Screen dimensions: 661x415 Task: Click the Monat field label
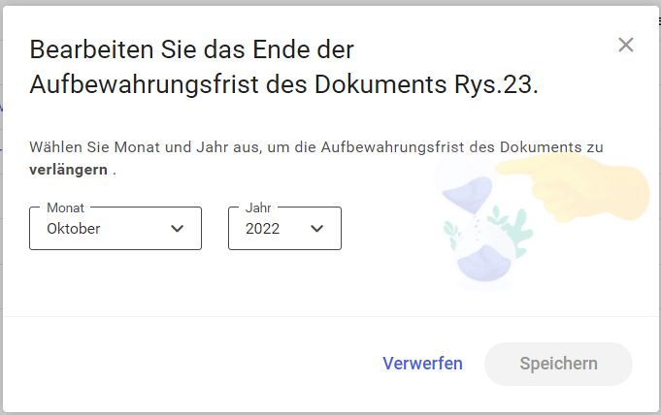click(65, 207)
